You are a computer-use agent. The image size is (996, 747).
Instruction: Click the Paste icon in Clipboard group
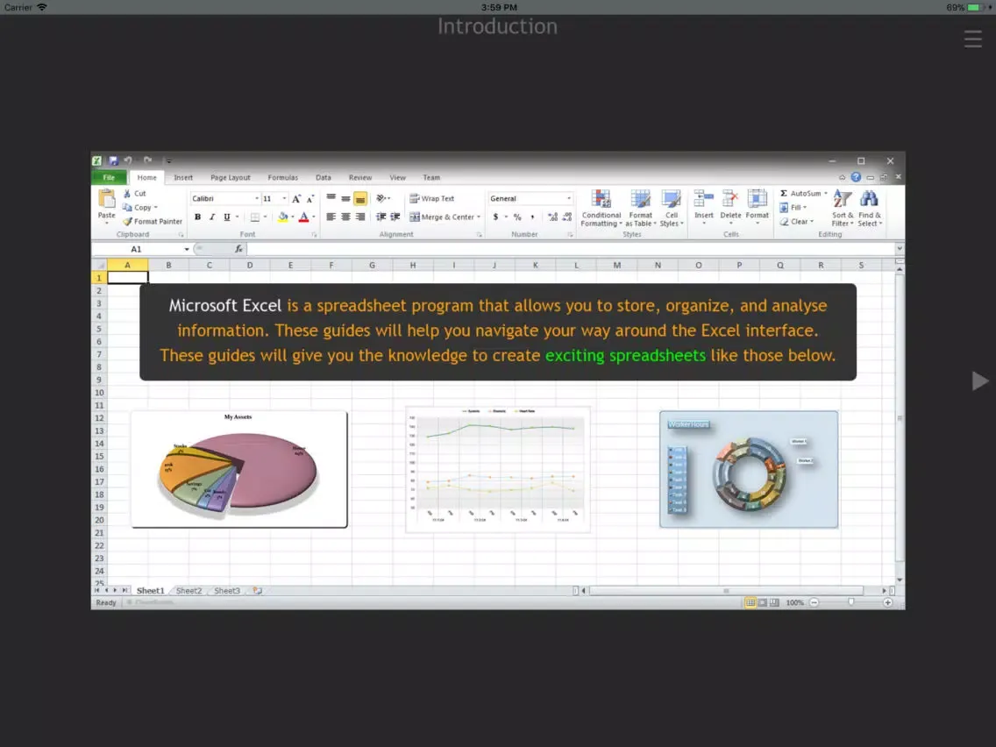[x=107, y=199]
